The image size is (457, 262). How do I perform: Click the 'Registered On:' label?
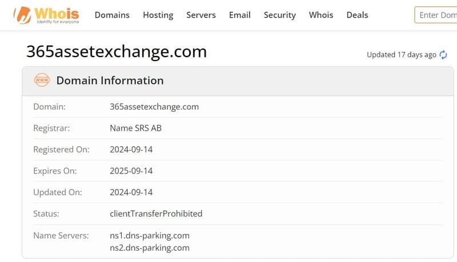(x=61, y=150)
